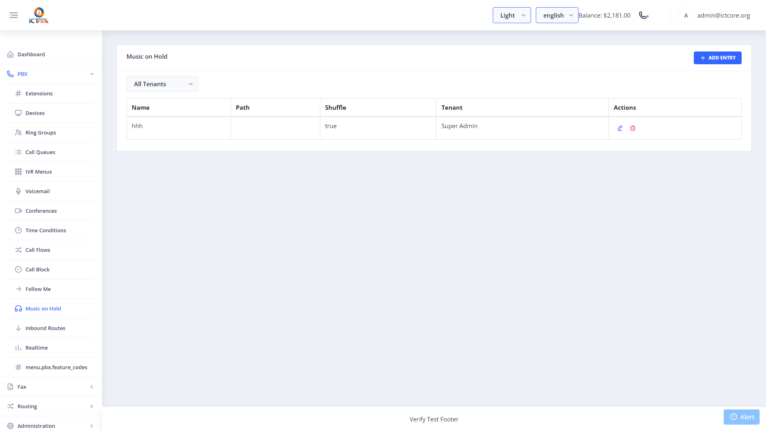Go to Realtime page
The image size is (766, 431).
(x=51, y=348)
